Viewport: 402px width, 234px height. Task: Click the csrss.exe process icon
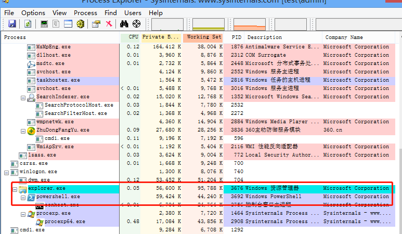(x=14, y=164)
